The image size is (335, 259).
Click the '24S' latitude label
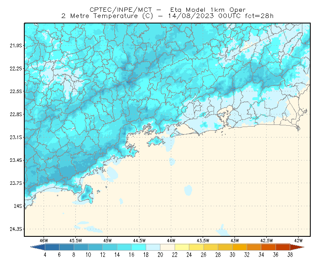(x=18, y=206)
